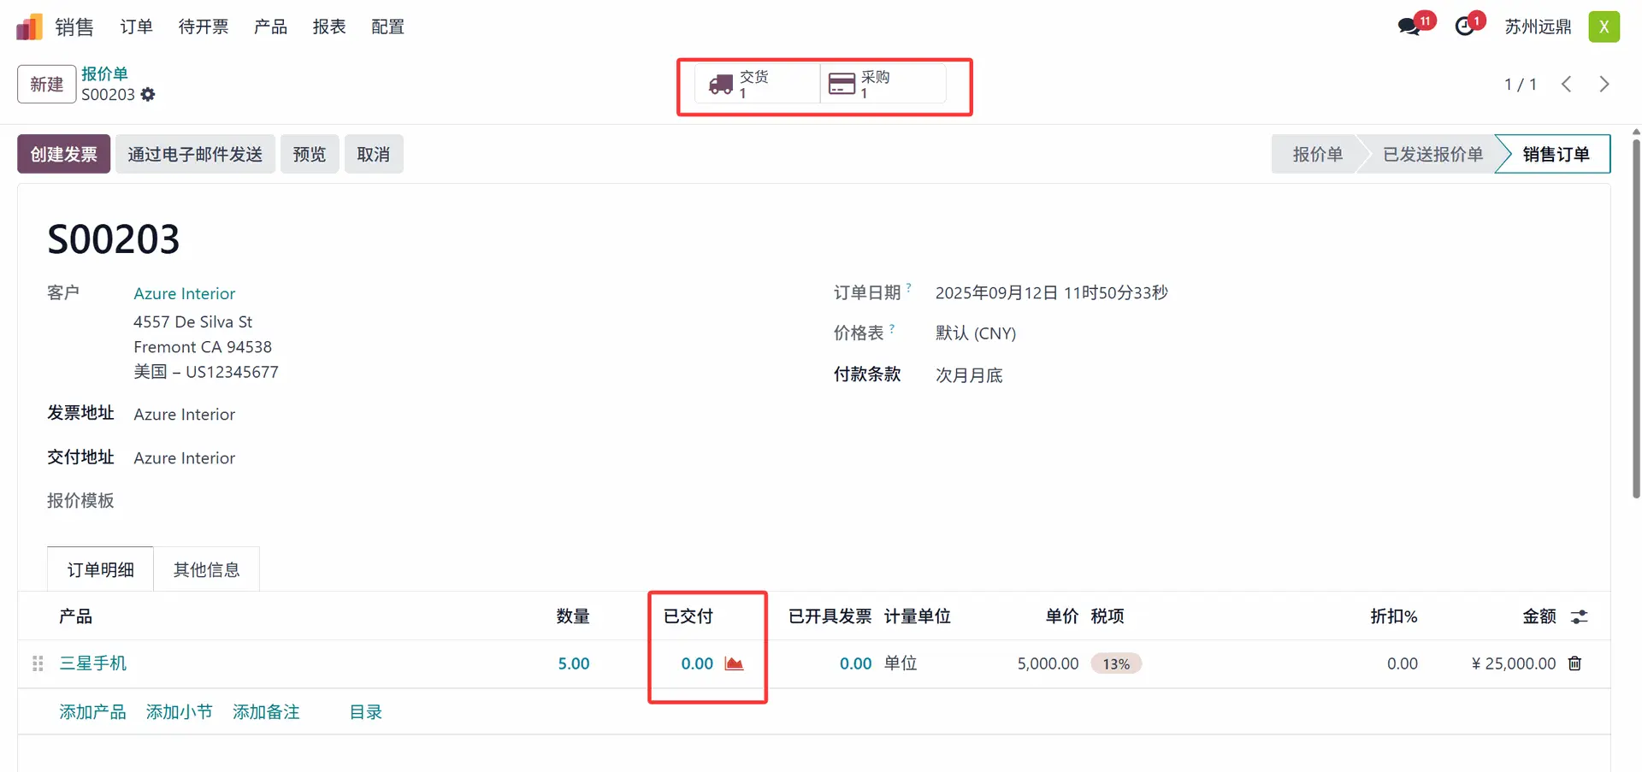The height and width of the screenshot is (772, 1642).
Task: Open the discuss messages chat icon
Action: click(1409, 27)
